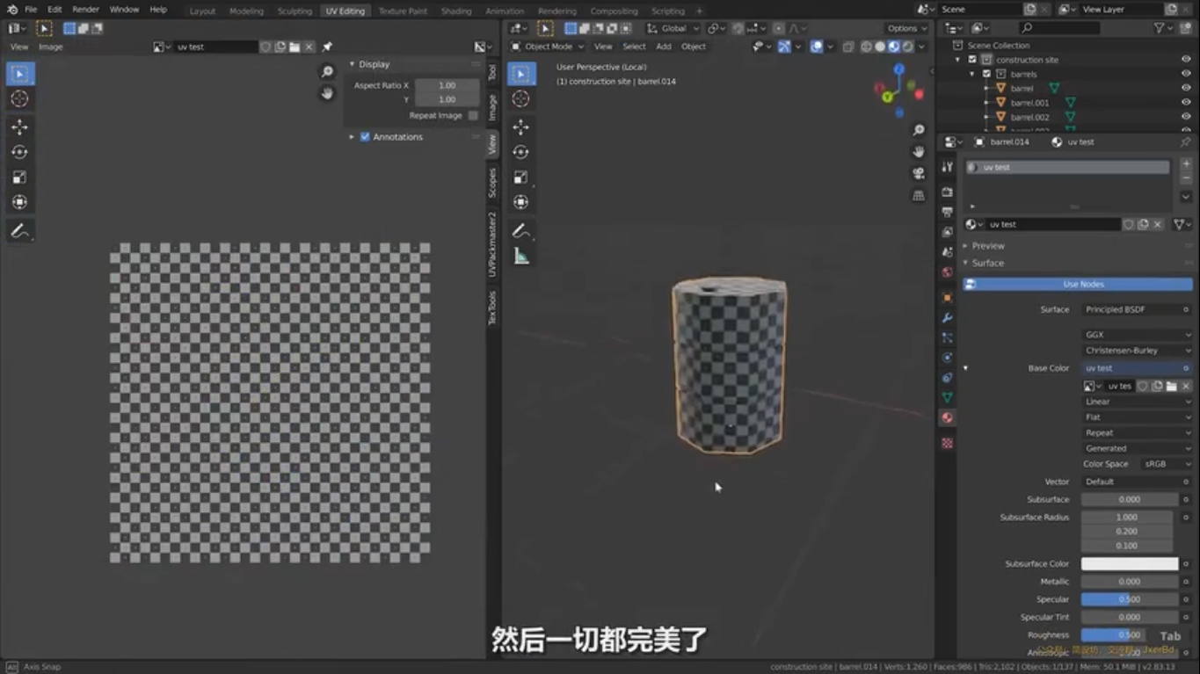This screenshot has height=674, width=1200.
Task: Select the Cursor tool in UV editor
Action: click(19, 98)
